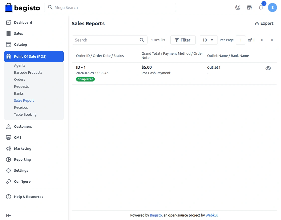Open the storefront shop icon
This screenshot has height=220, width=281.
point(249,7)
